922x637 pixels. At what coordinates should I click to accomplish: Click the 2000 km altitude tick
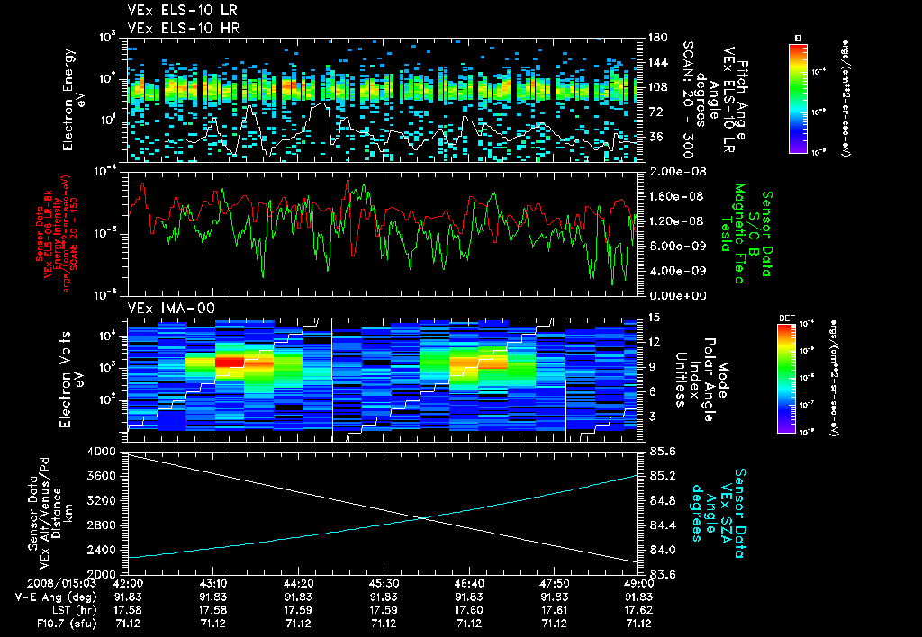(x=101, y=574)
